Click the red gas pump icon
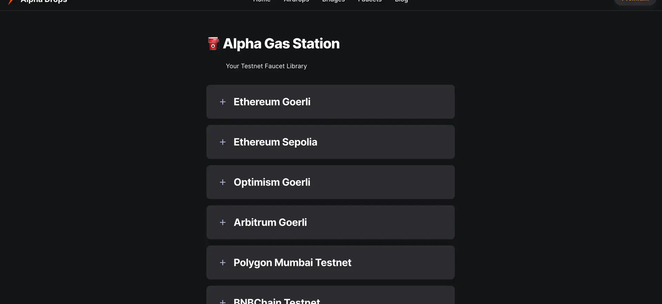 pyautogui.click(x=213, y=44)
